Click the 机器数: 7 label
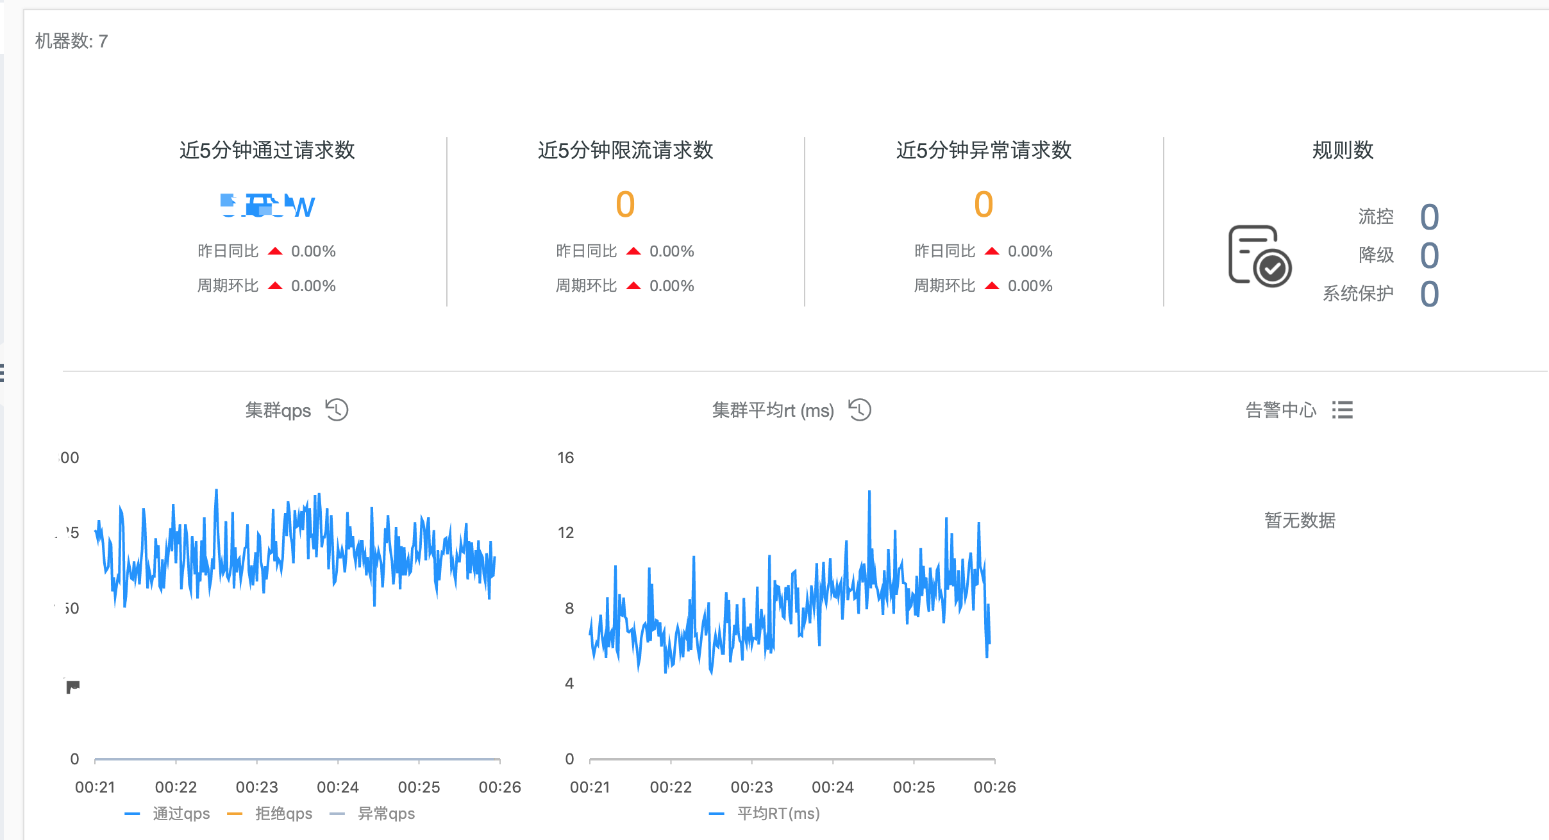 [x=71, y=41]
